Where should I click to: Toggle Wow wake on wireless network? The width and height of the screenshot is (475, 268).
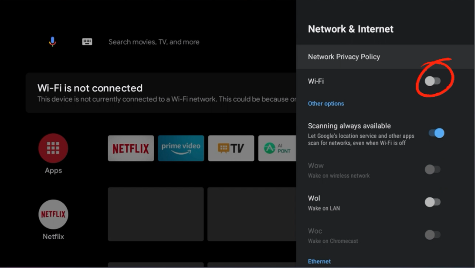point(433,169)
